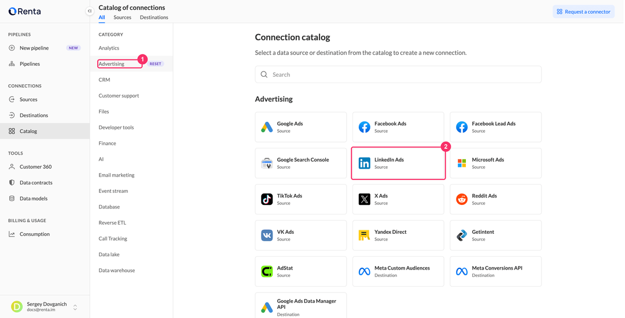Click the X Ads logo icon
625x318 pixels.
coord(365,199)
